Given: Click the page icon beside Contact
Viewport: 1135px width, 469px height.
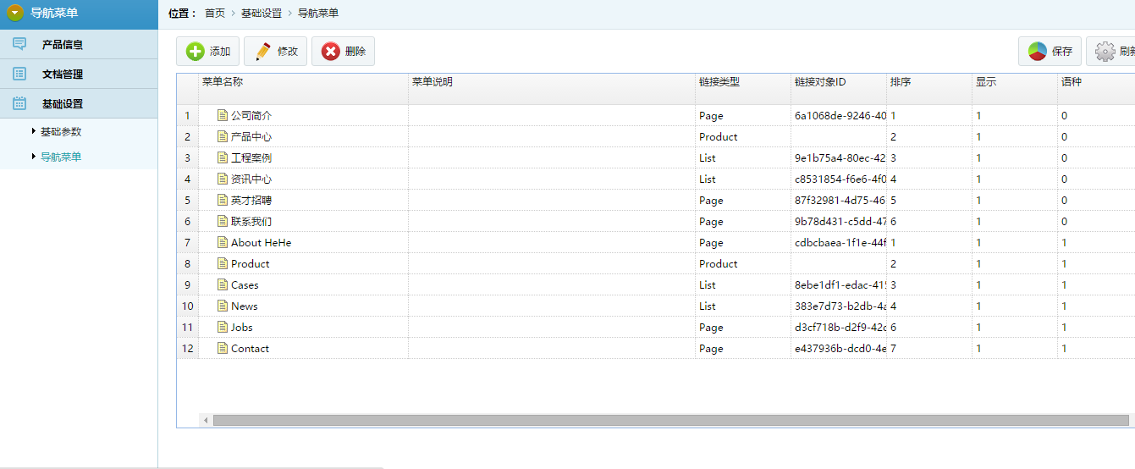Looking at the screenshot, I should (x=223, y=348).
